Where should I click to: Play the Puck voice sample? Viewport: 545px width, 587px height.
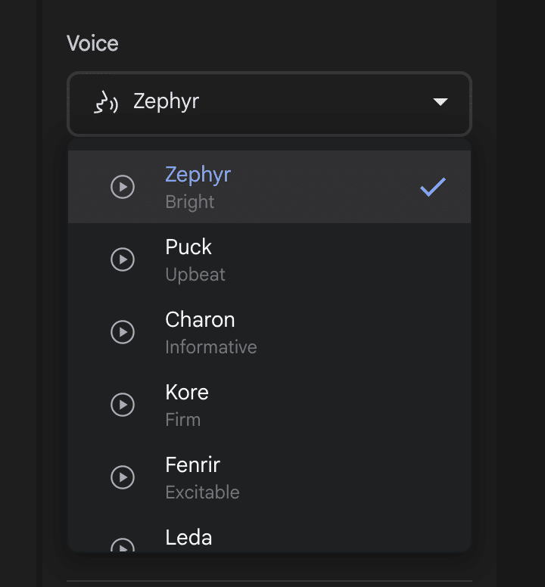[123, 259]
